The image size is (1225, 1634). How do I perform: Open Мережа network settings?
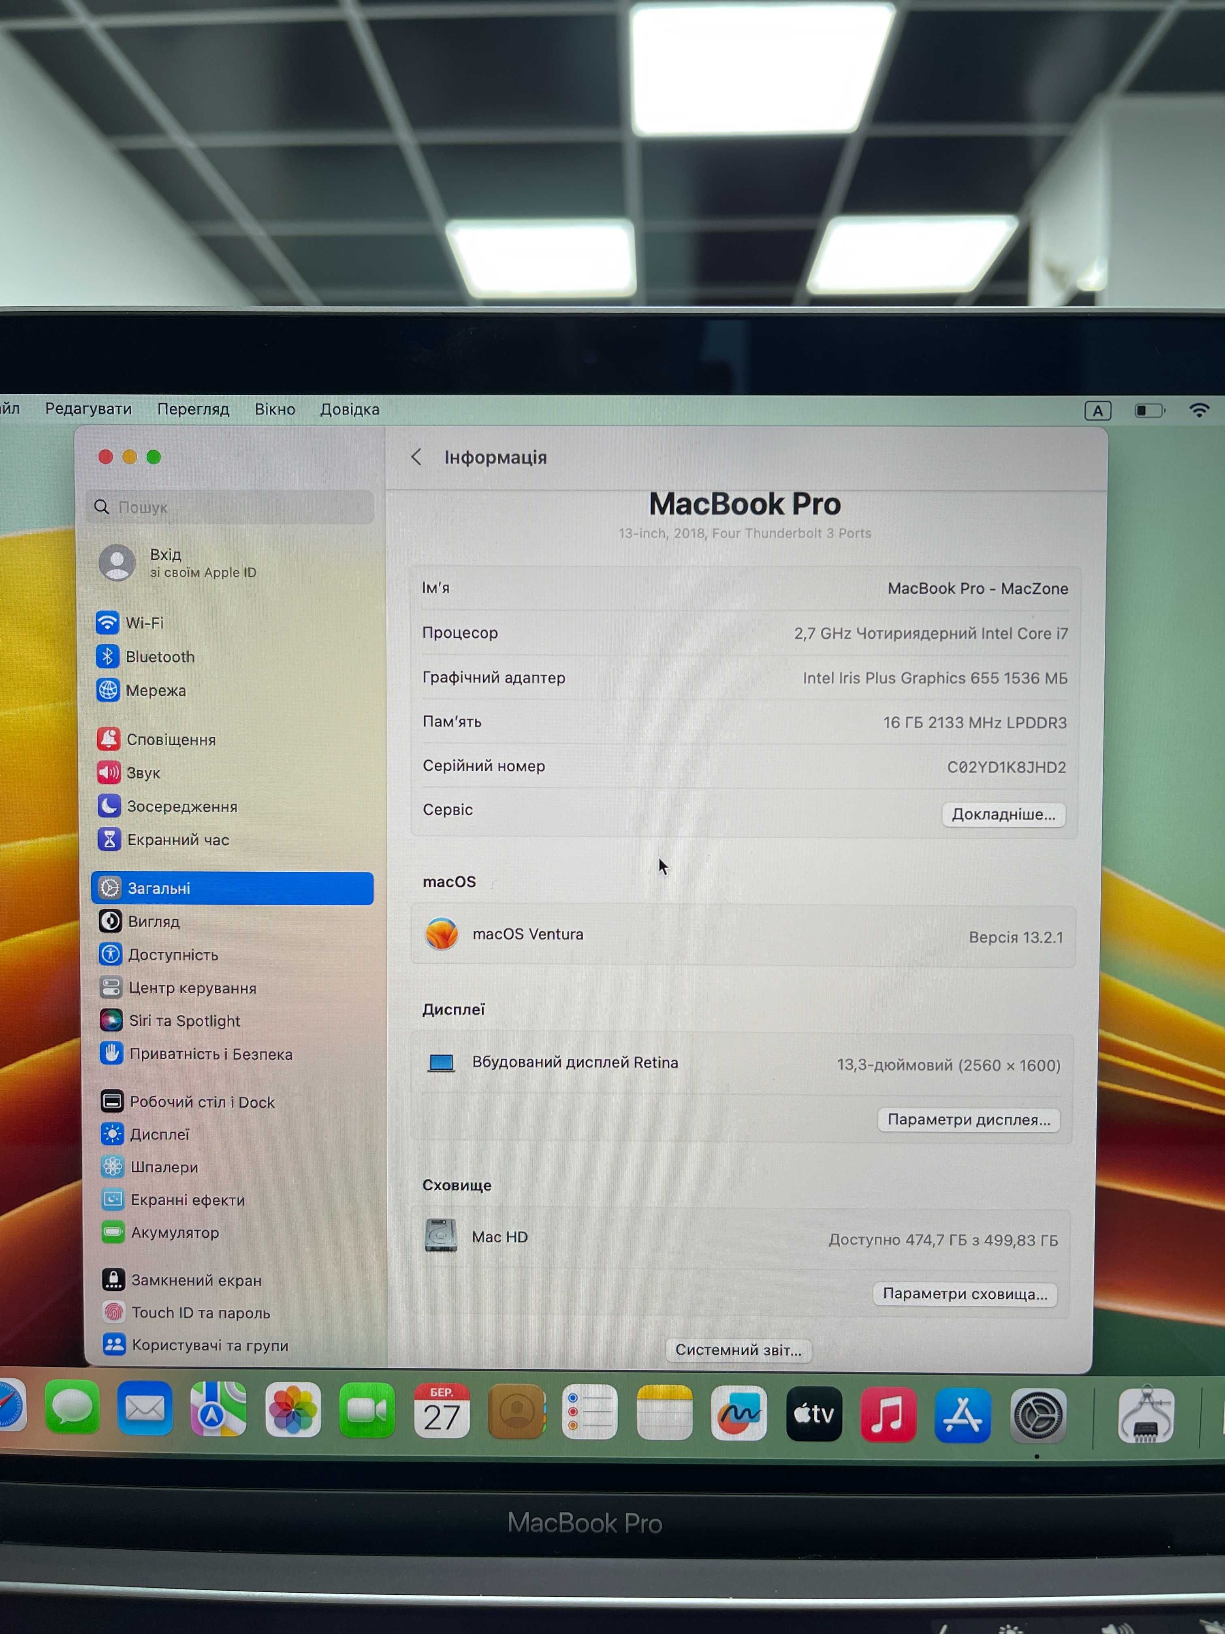coord(141,690)
